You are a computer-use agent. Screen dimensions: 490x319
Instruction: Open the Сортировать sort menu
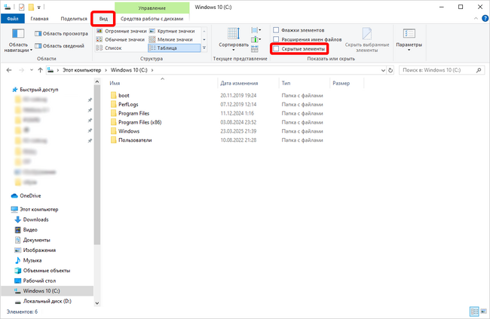click(234, 40)
